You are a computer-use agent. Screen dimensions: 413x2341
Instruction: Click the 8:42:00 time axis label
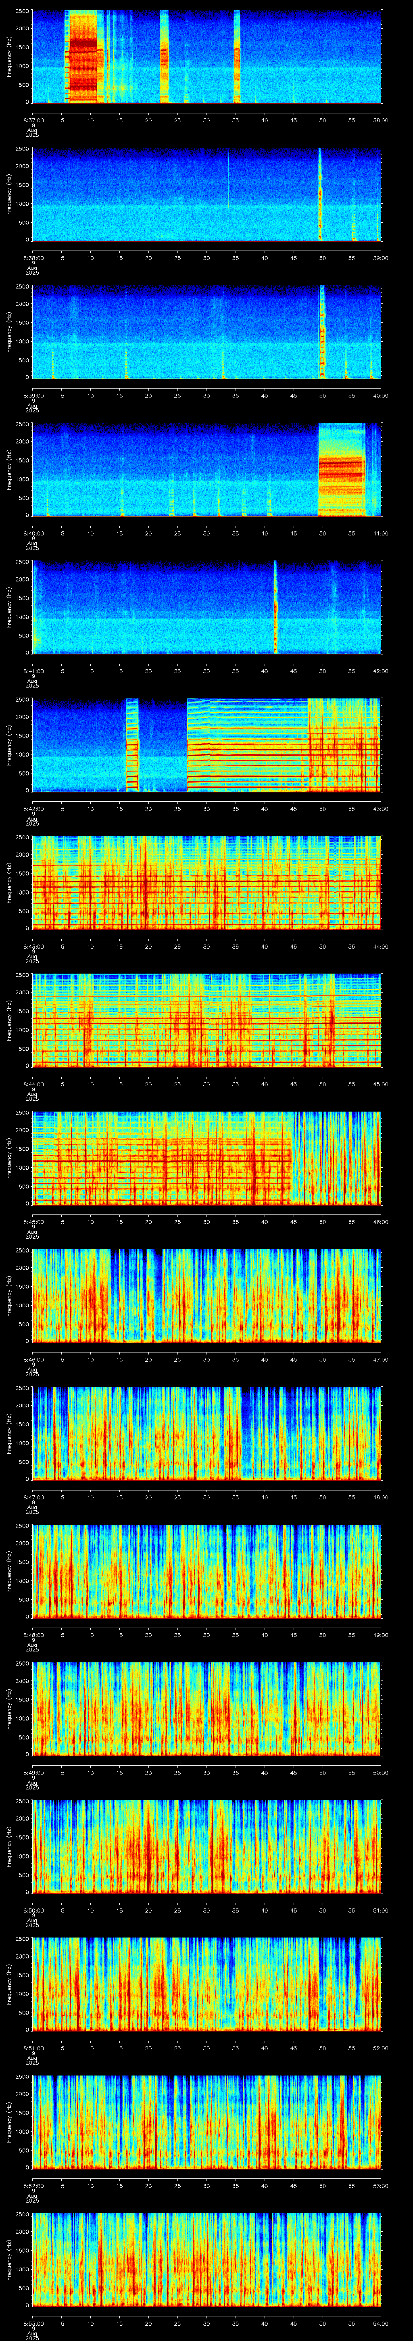point(33,809)
